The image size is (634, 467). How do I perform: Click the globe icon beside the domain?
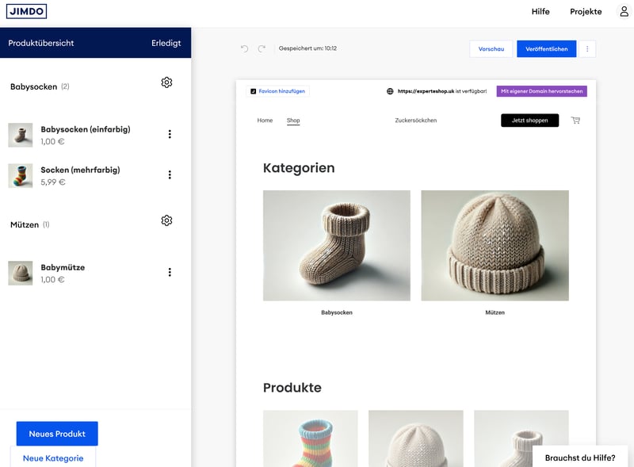click(x=390, y=91)
